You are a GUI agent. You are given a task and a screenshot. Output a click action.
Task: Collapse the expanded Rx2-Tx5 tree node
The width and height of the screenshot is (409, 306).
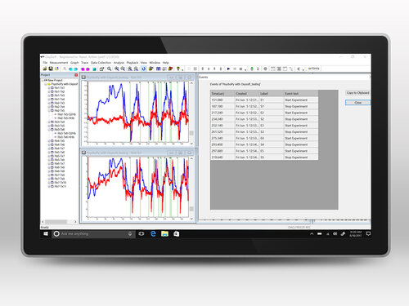click(49, 111)
